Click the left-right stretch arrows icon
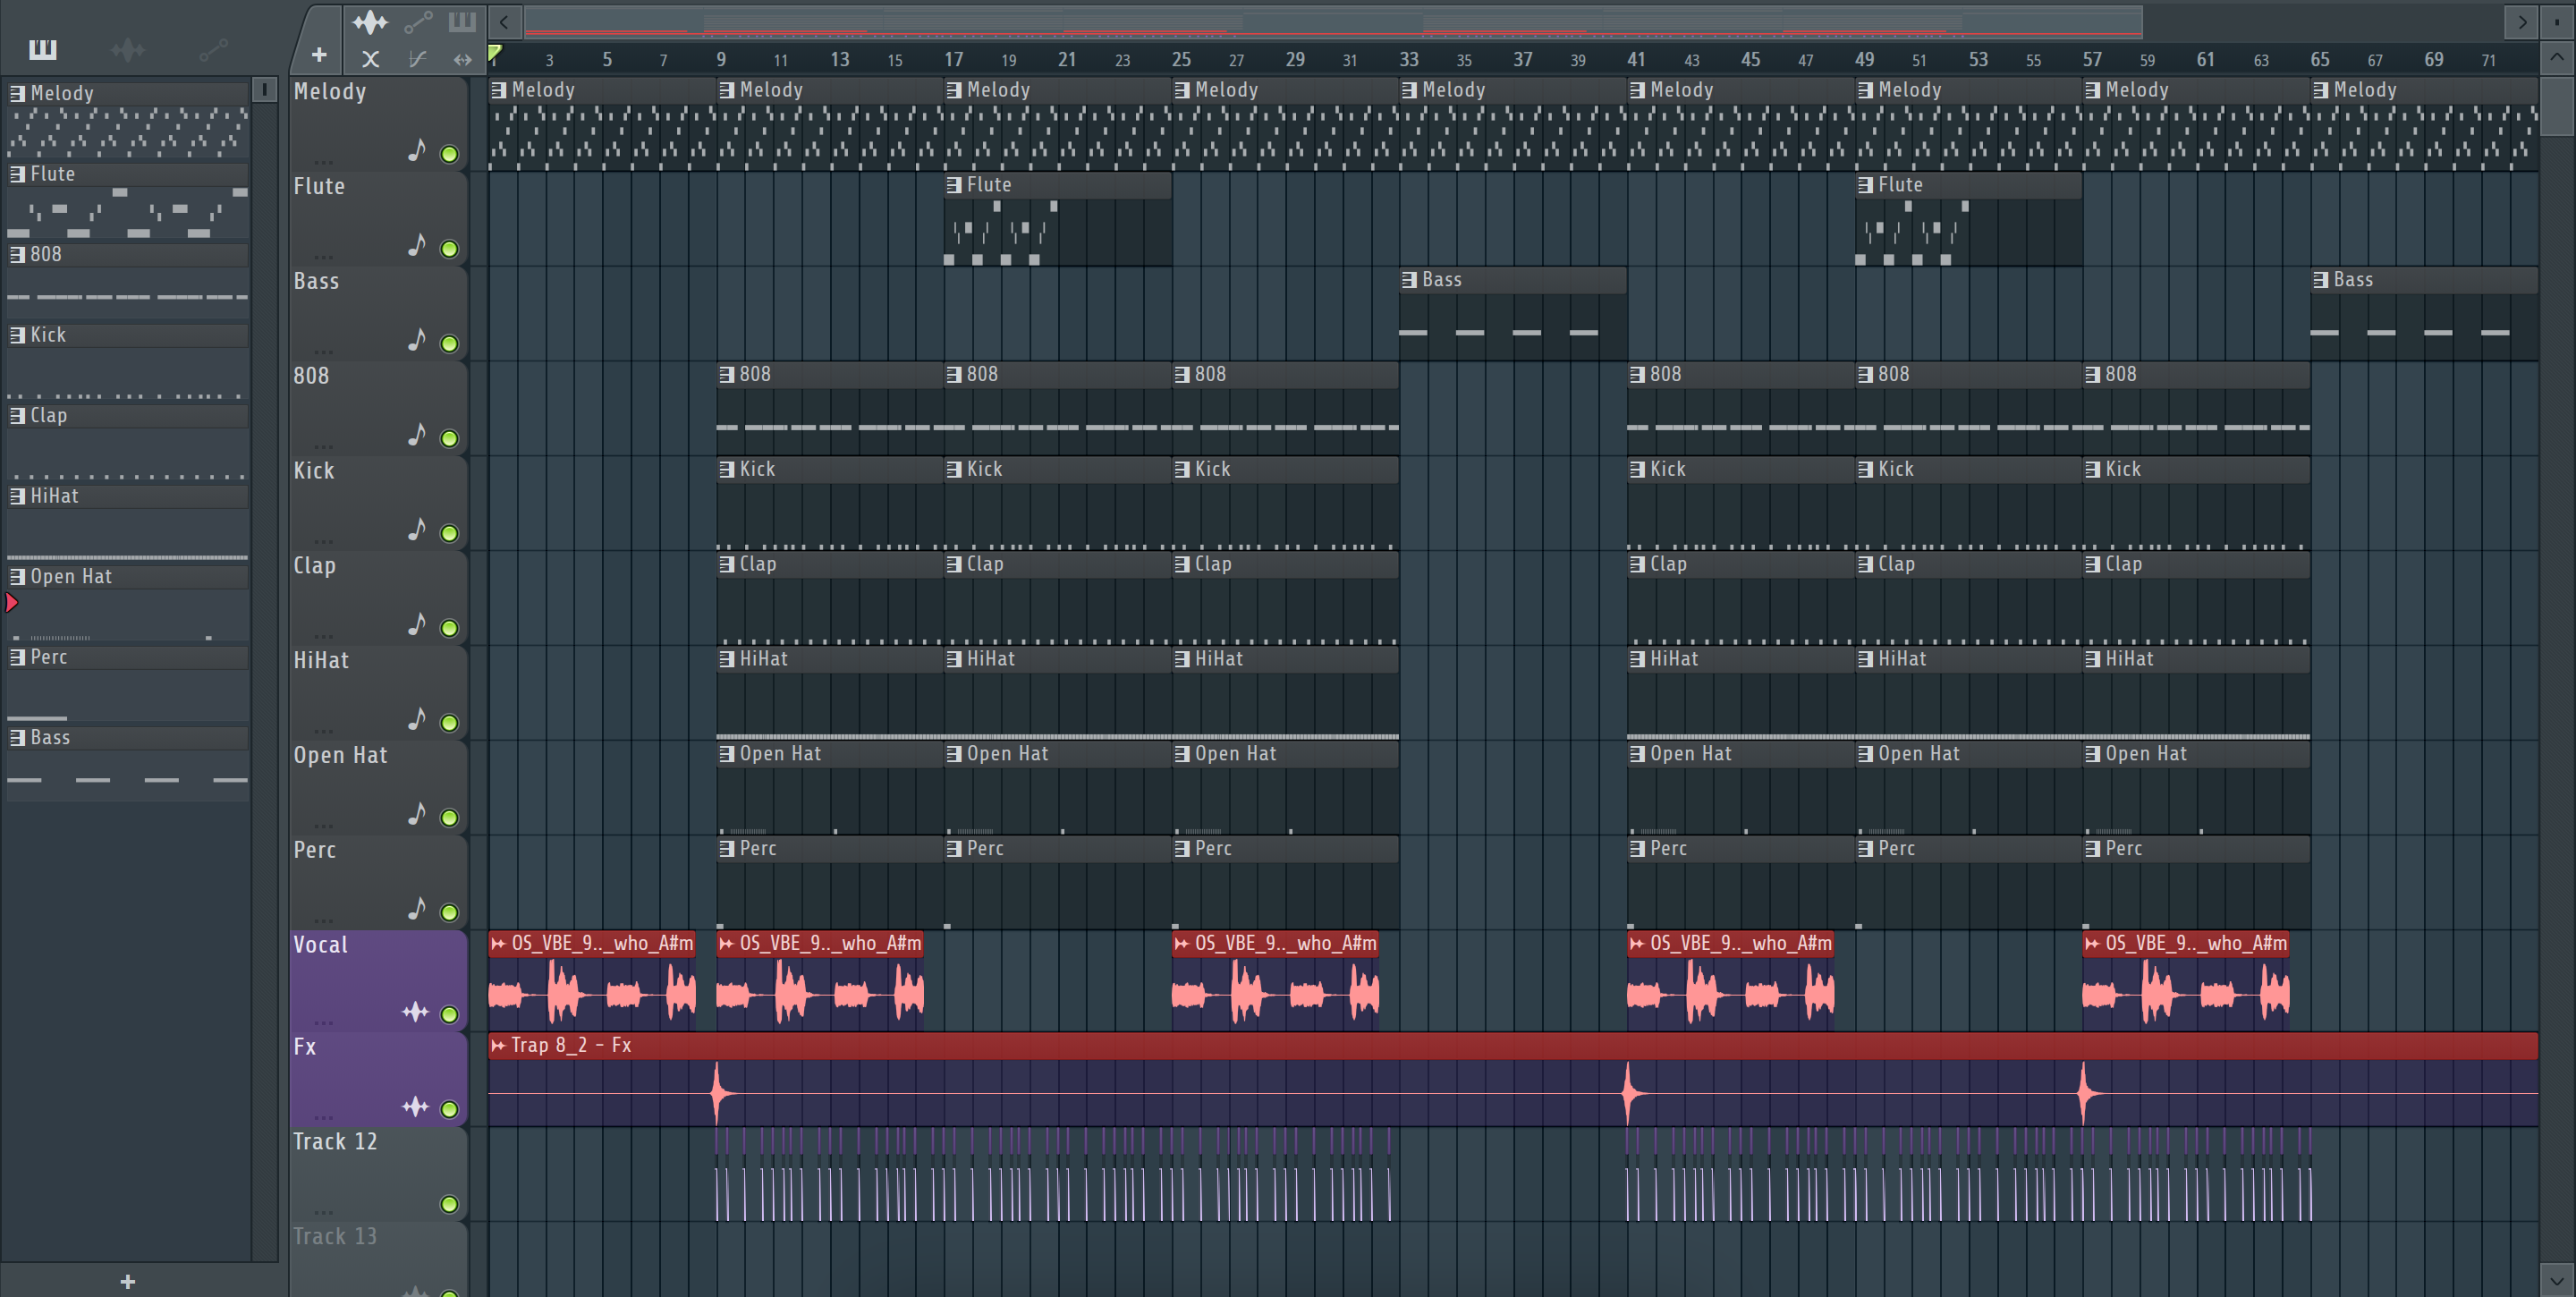The height and width of the screenshot is (1297, 2576). point(462,59)
